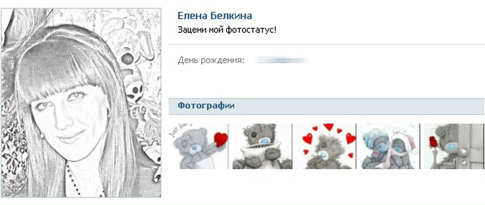Click the status text Зацени мой фотостатус!

tap(227, 30)
